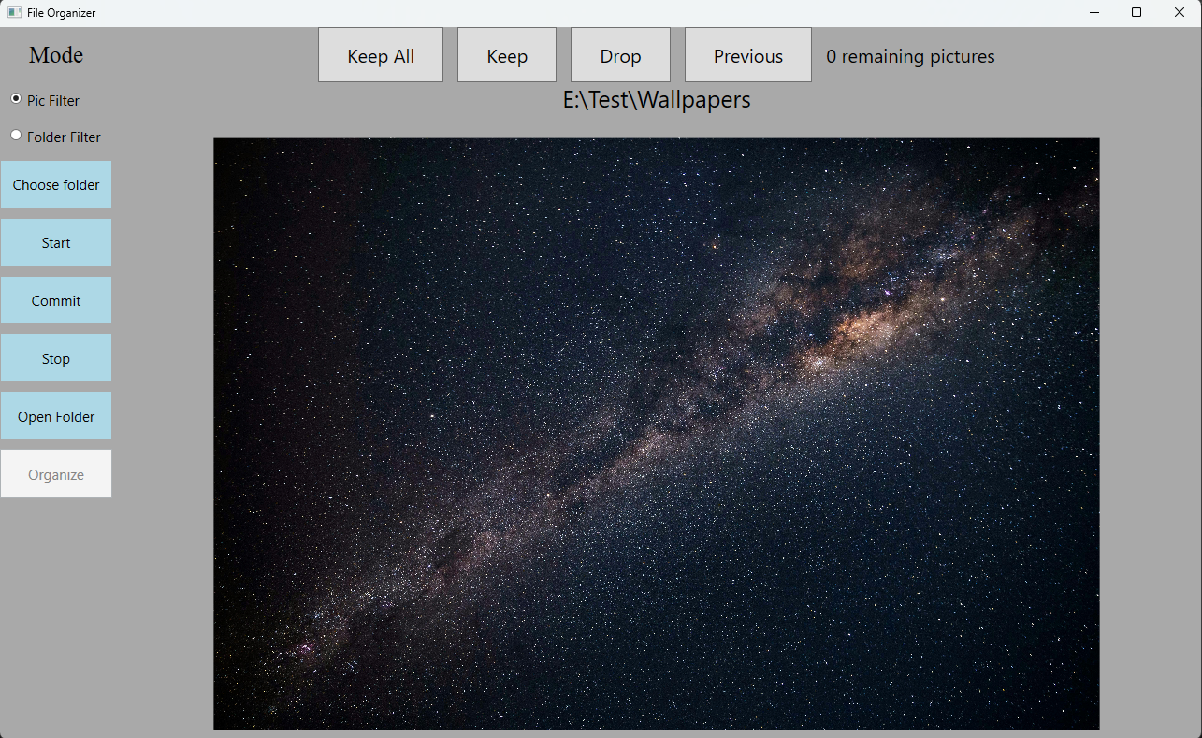Stop the filtering process
Viewport: 1202px width, 738px height.
[x=56, y=358]
